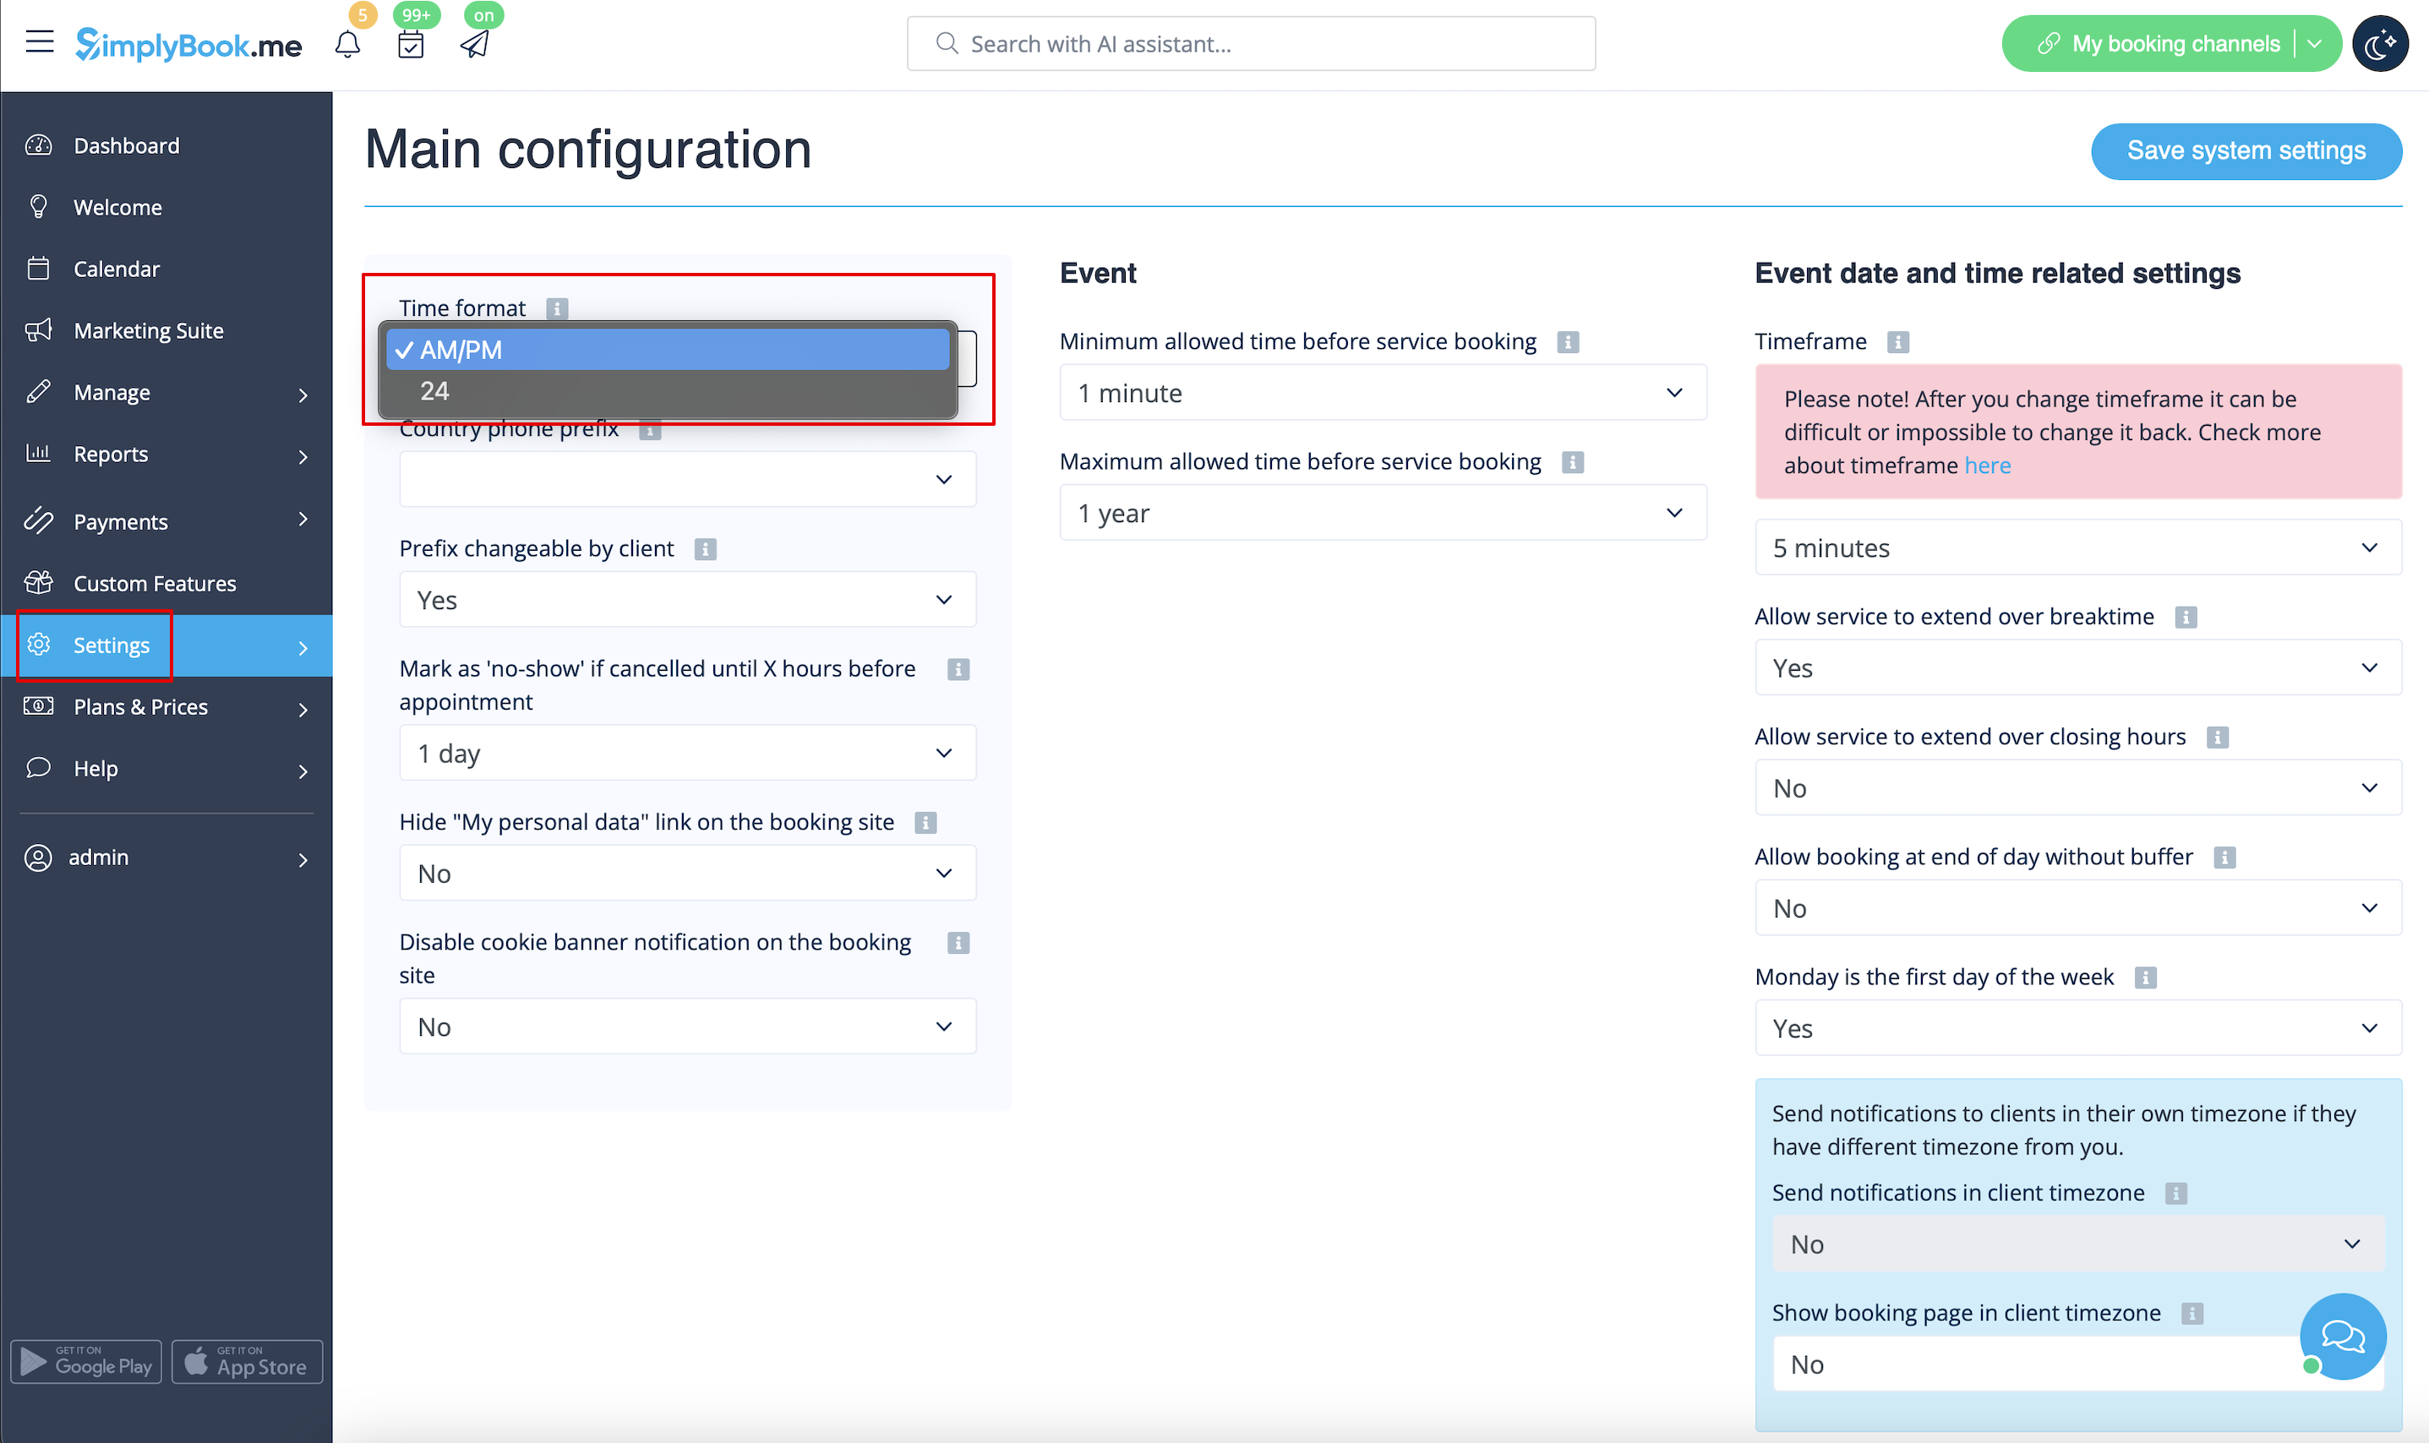Screen dimensions: 2429x1443
Task: Click Send notifications in client timezone info icon
Action: pos(2175,1193)
